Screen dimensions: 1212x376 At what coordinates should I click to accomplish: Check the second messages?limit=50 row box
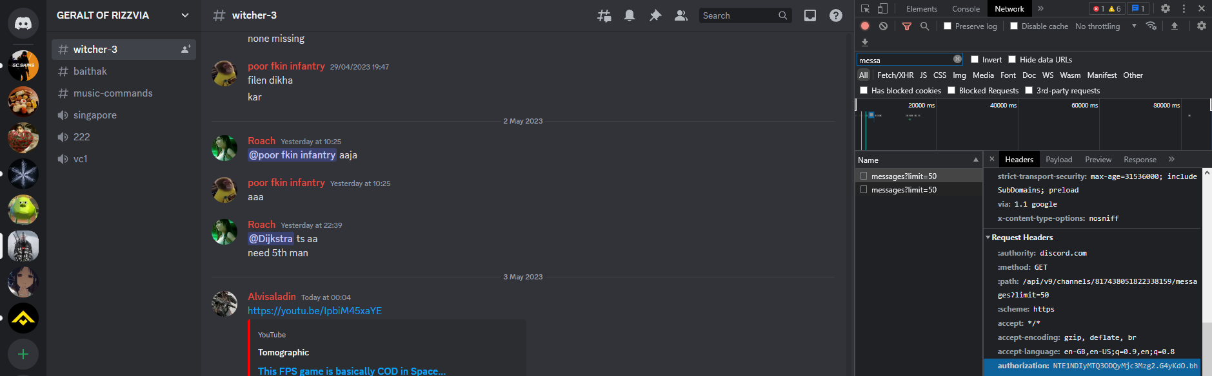click(x=864, y=189)
